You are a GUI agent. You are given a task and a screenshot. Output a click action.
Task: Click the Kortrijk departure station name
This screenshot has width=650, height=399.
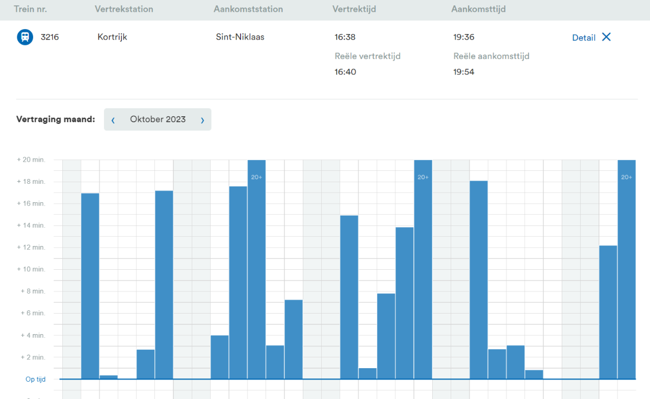click(x=112, y=37)
